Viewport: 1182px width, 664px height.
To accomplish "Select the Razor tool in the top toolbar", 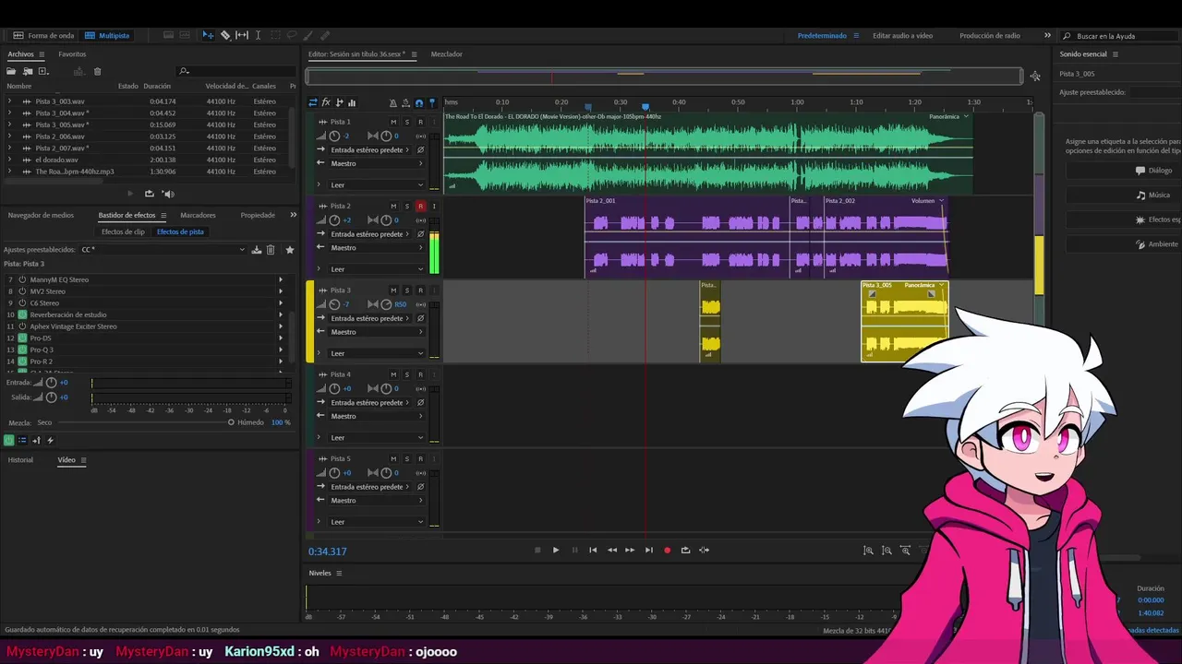I will click(x=225, y=35).
